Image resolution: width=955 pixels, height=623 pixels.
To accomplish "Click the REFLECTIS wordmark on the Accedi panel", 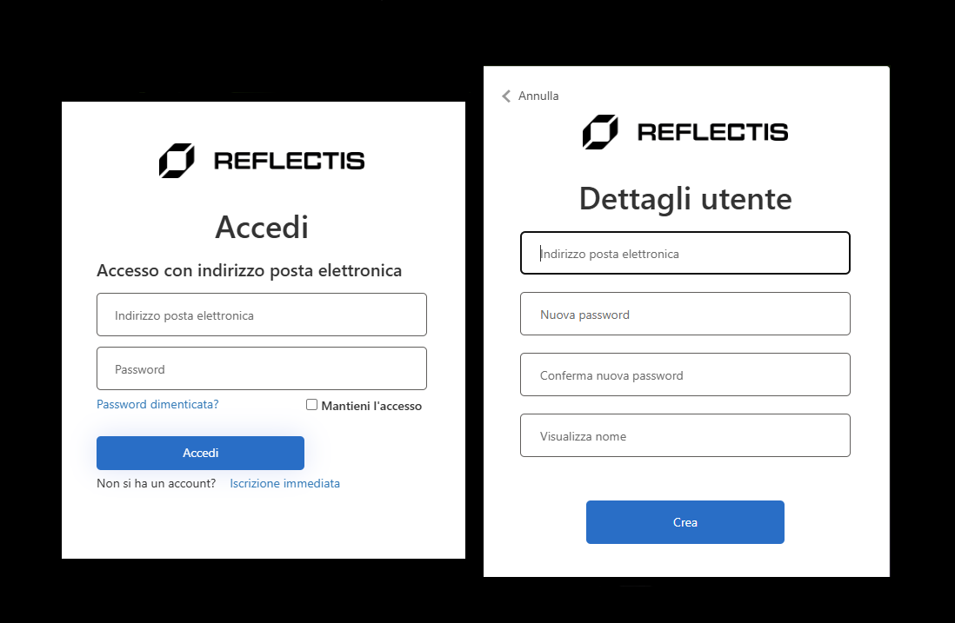I will click(289, 161).
